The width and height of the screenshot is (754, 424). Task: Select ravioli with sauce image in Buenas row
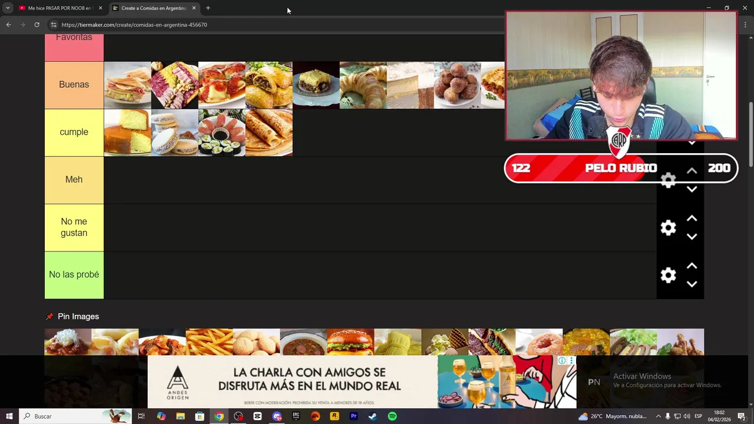click(222, 85)
